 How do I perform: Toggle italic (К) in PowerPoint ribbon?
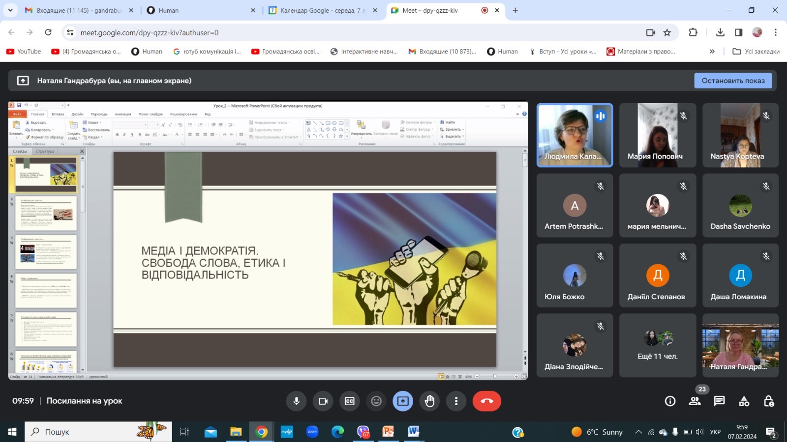[x=124, y=135]
